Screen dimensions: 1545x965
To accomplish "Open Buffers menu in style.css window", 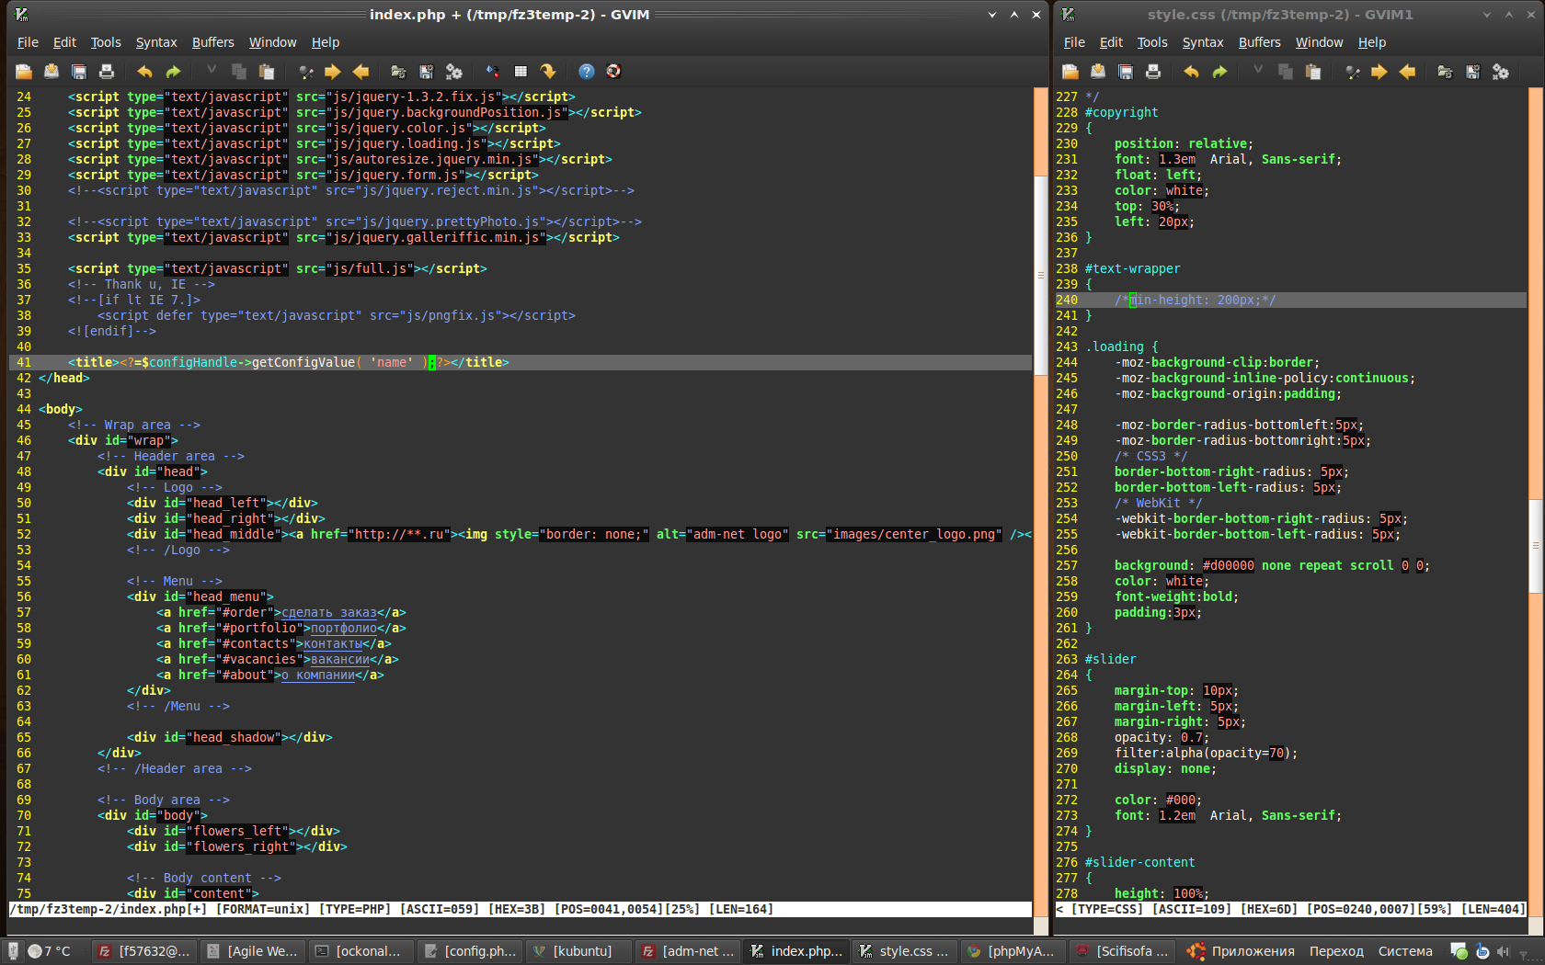I will 1260,42.
